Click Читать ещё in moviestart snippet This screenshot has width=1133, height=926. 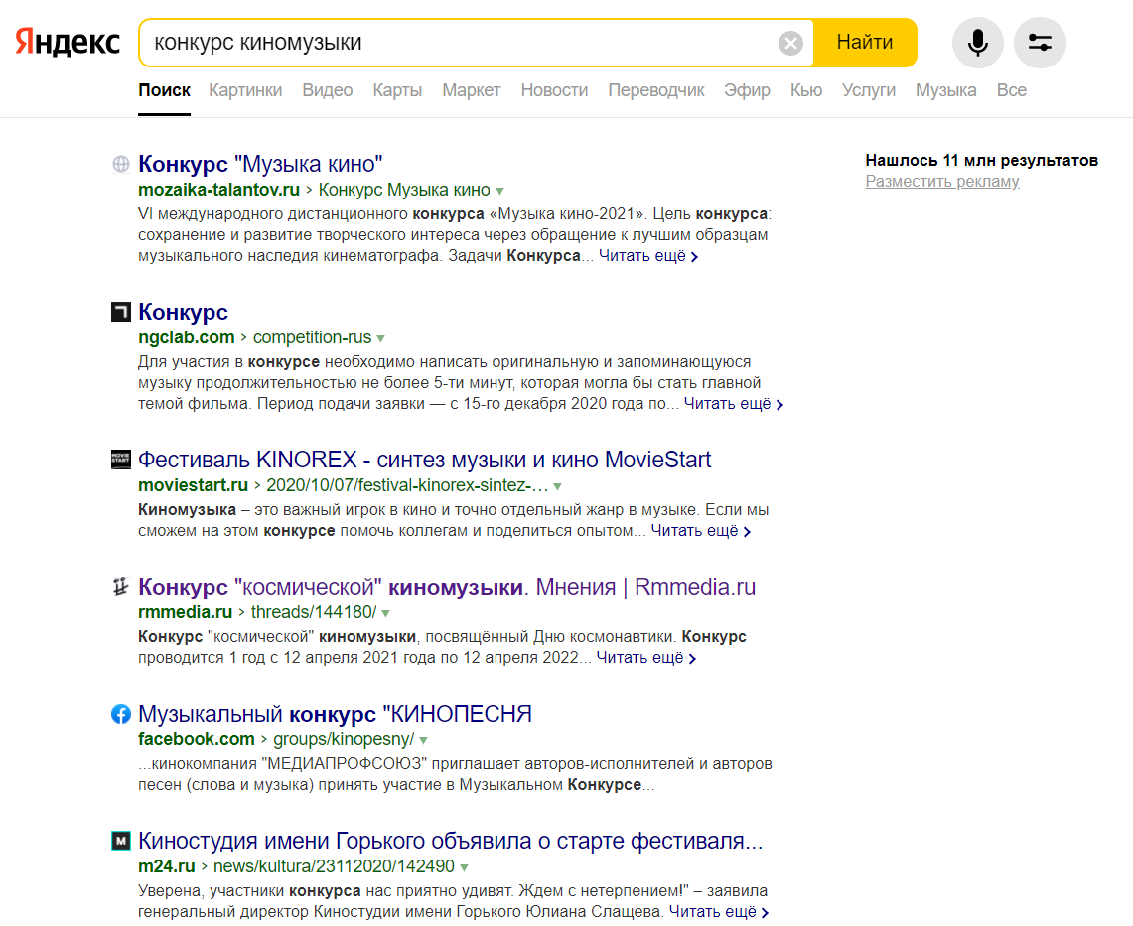coord(701,531)
